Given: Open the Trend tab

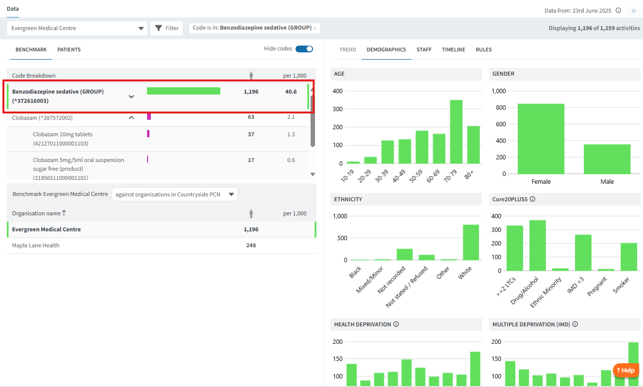Looking at the screenshot, I should tap(347, 49).
